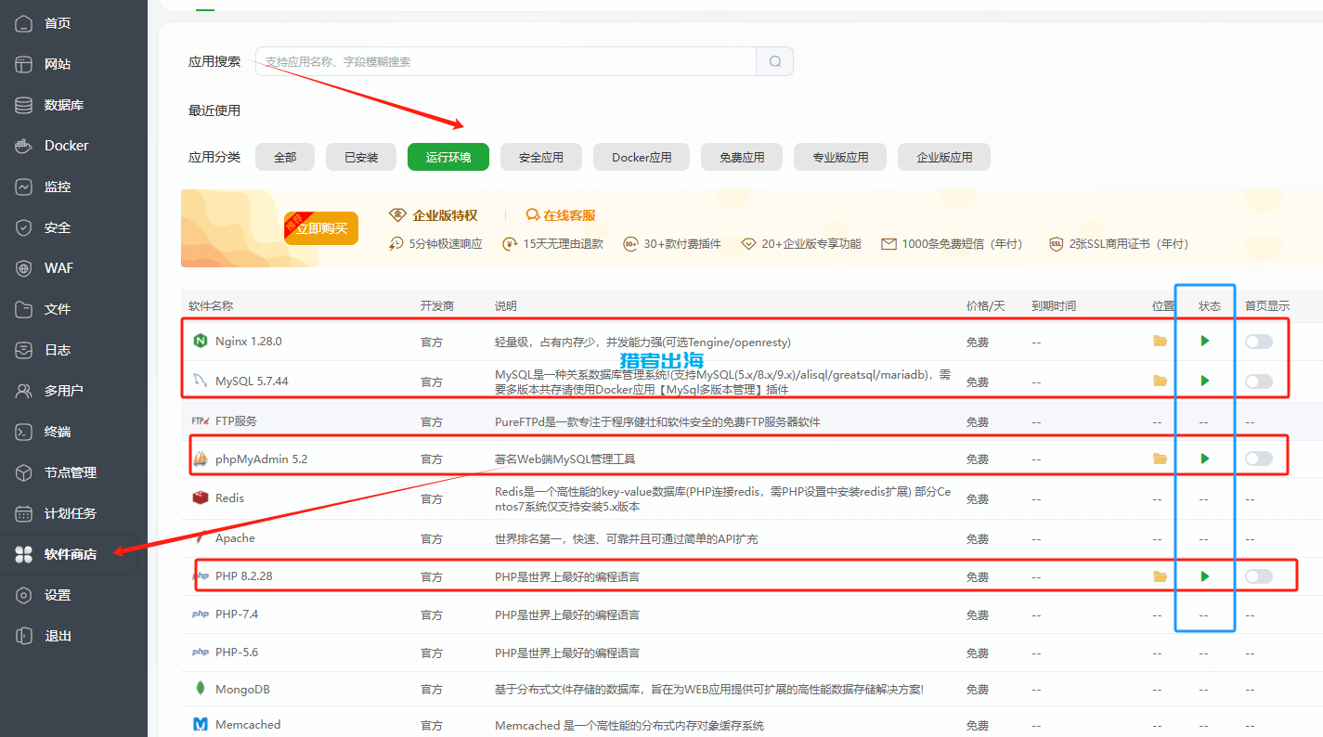The height and width of the screenshot is (737, 1323).
Task: Select the 全部 category filter
Action: click(285, 157)
